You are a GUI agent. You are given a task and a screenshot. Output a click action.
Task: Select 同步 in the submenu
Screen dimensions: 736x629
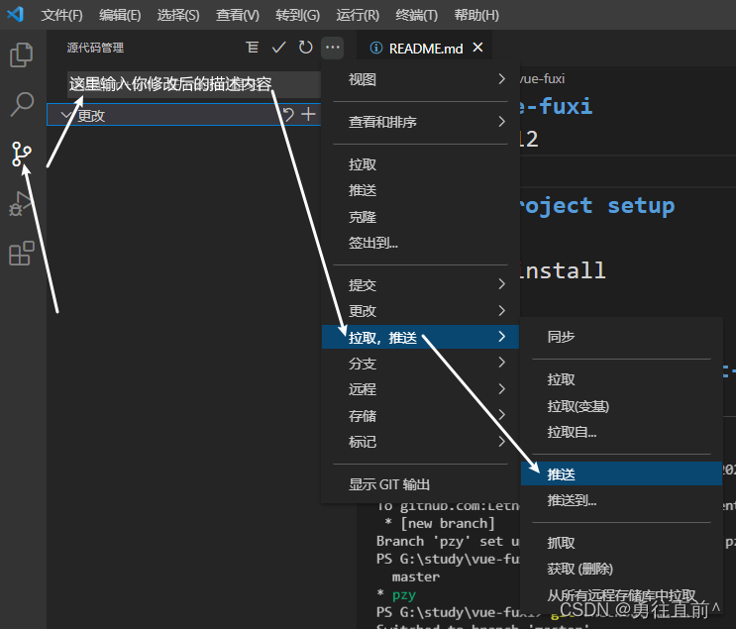coord(562,337)
